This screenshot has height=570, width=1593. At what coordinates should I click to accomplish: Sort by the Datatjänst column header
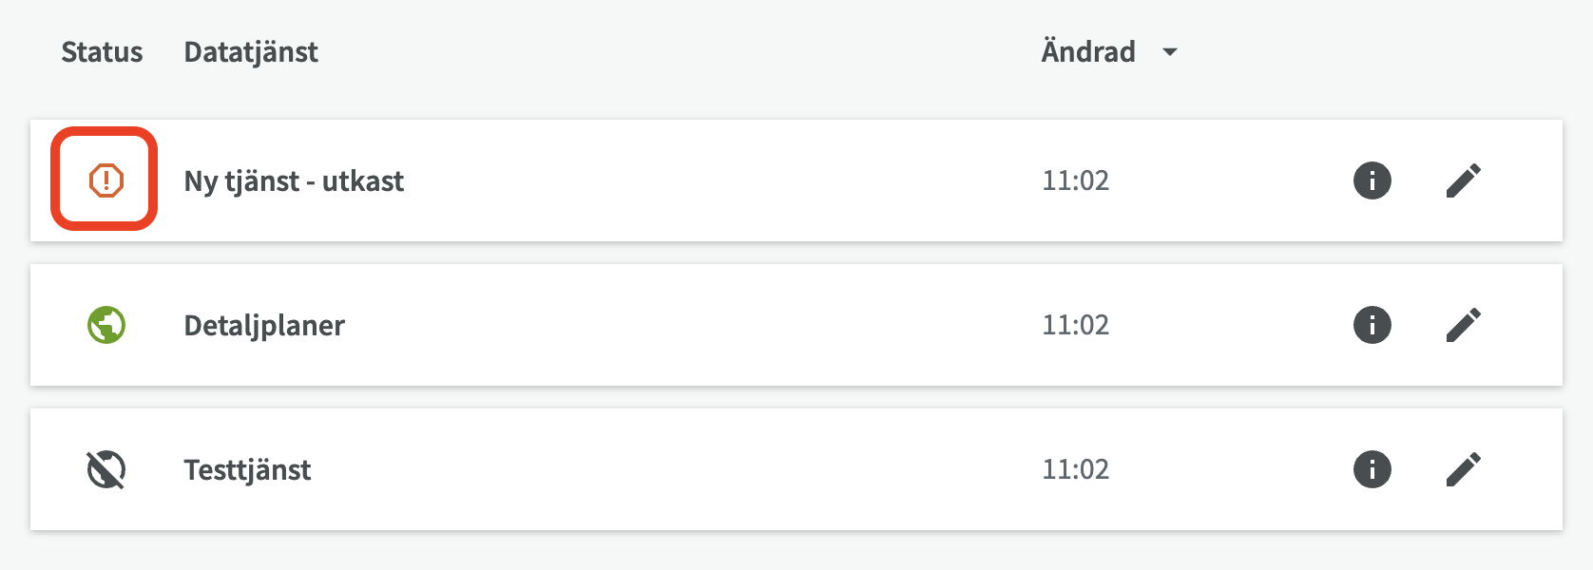251,51
